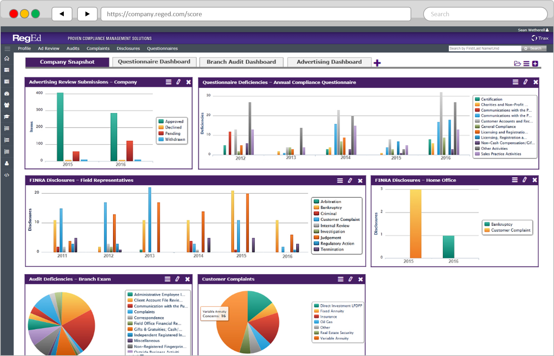
Task: Select the code </> icon in the sidebar
Action: tap(7, 175)
